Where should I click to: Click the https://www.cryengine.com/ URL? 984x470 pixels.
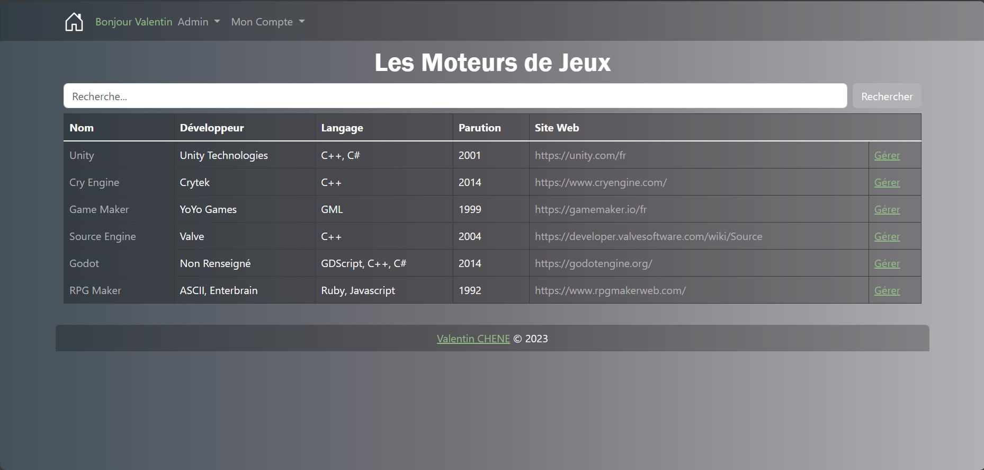coord(601,182)
